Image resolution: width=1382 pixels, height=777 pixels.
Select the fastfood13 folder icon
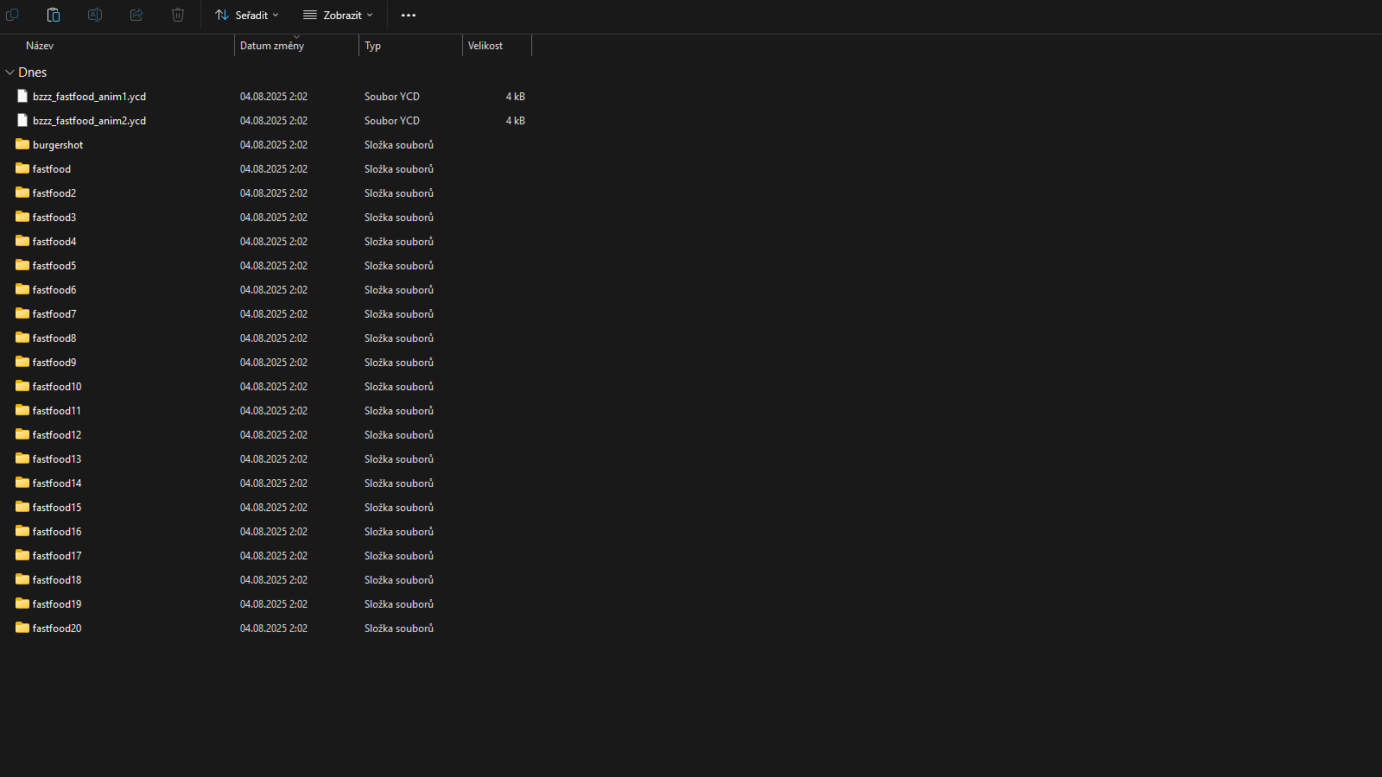(22, 458)
